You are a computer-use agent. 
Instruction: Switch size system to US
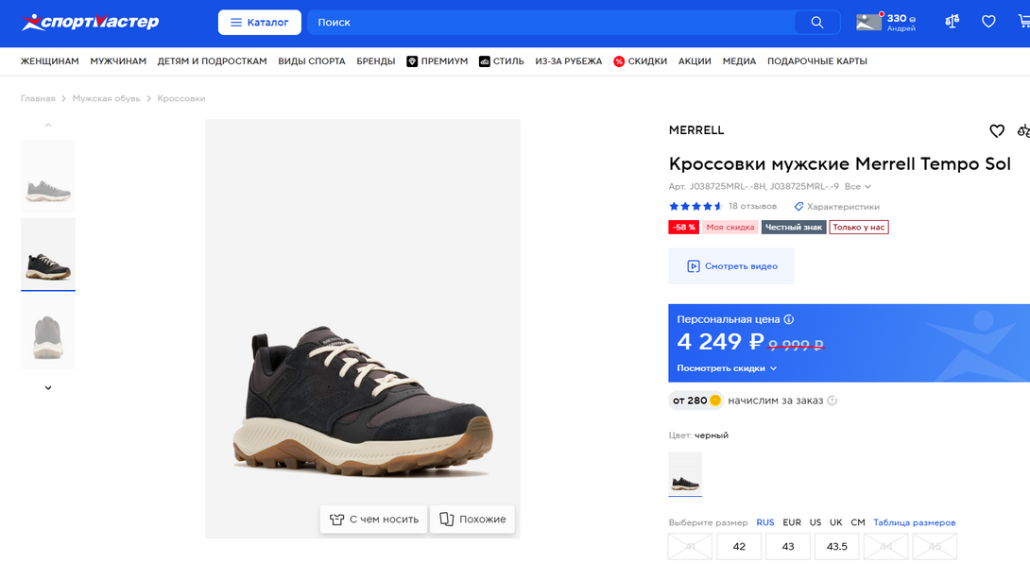click(x=815, y=523)
